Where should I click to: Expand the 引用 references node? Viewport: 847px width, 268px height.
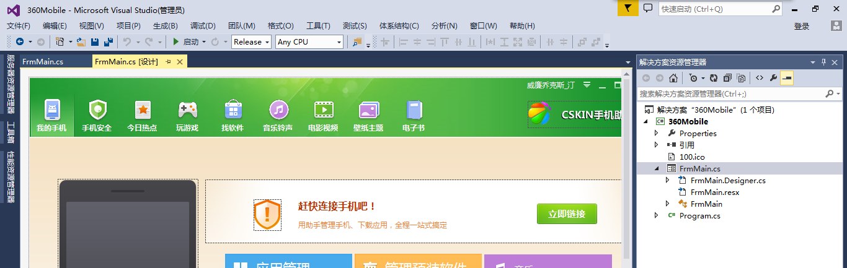657,145
